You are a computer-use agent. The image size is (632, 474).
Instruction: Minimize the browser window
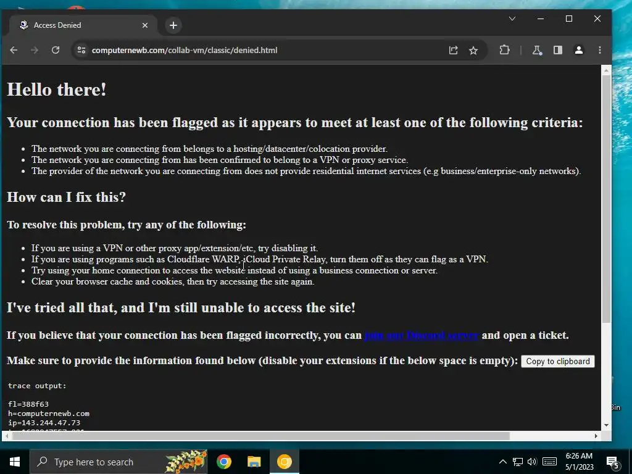tap(541, 19)
